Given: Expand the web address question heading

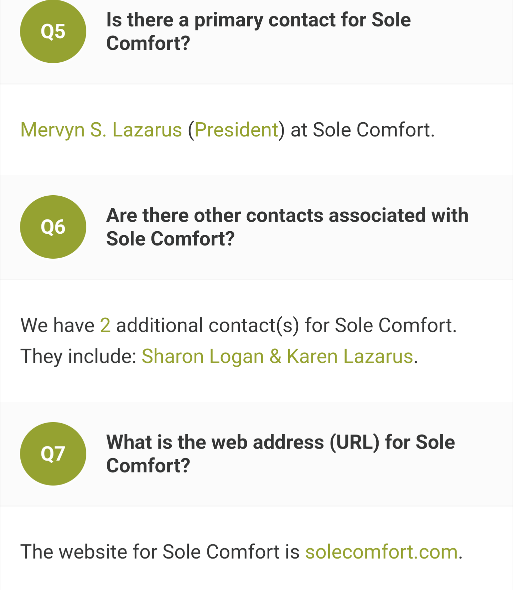Looking at the screenshot, I should coord(280,454).
